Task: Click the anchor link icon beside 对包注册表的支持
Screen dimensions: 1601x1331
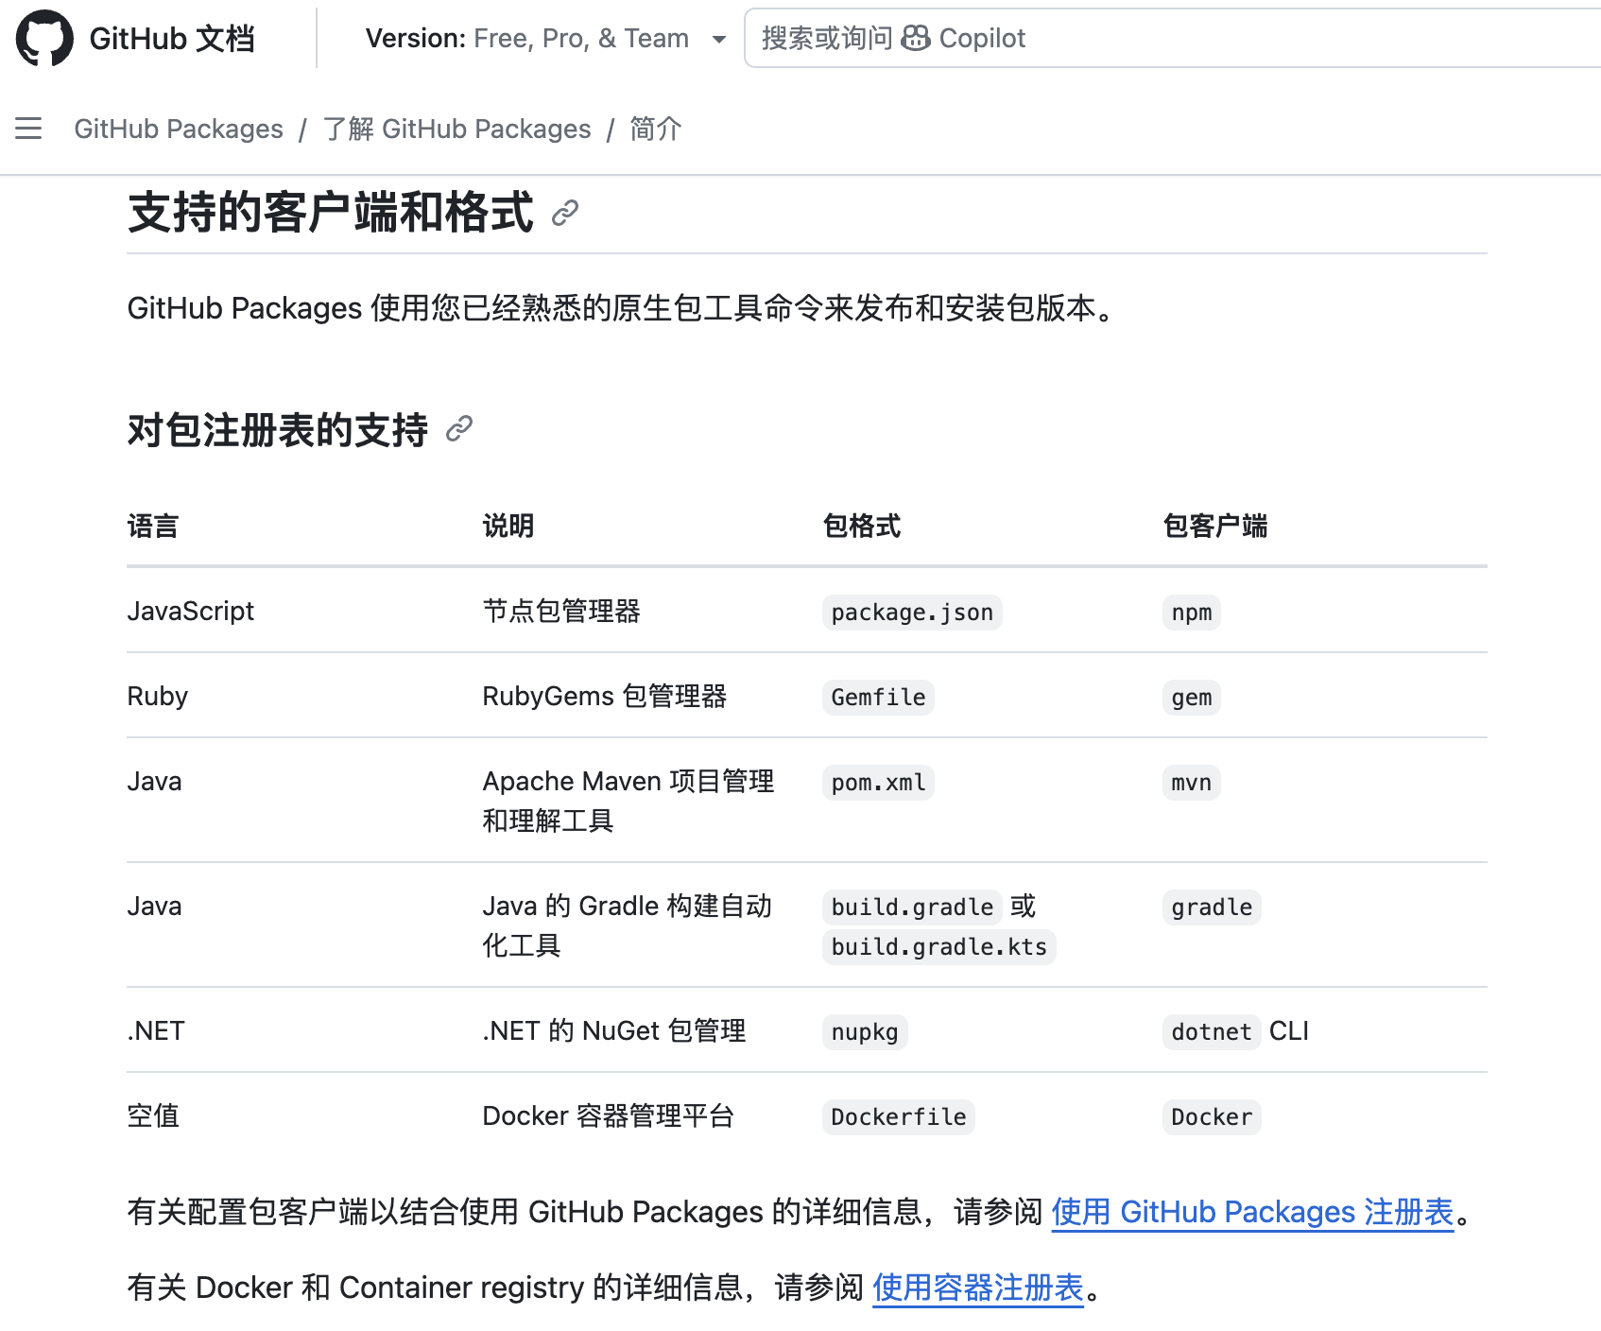Action: click(x=460, y=430)
